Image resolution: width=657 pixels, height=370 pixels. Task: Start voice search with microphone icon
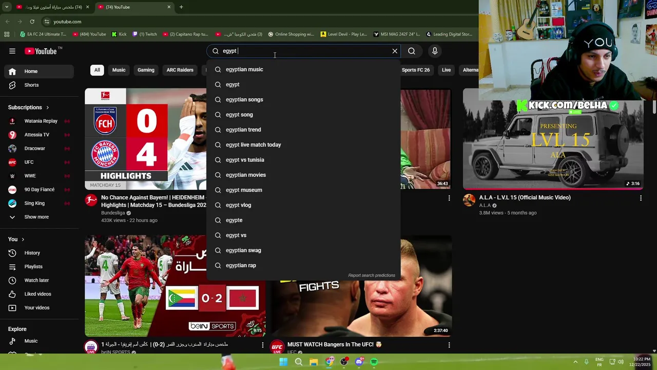pos(435,51)
